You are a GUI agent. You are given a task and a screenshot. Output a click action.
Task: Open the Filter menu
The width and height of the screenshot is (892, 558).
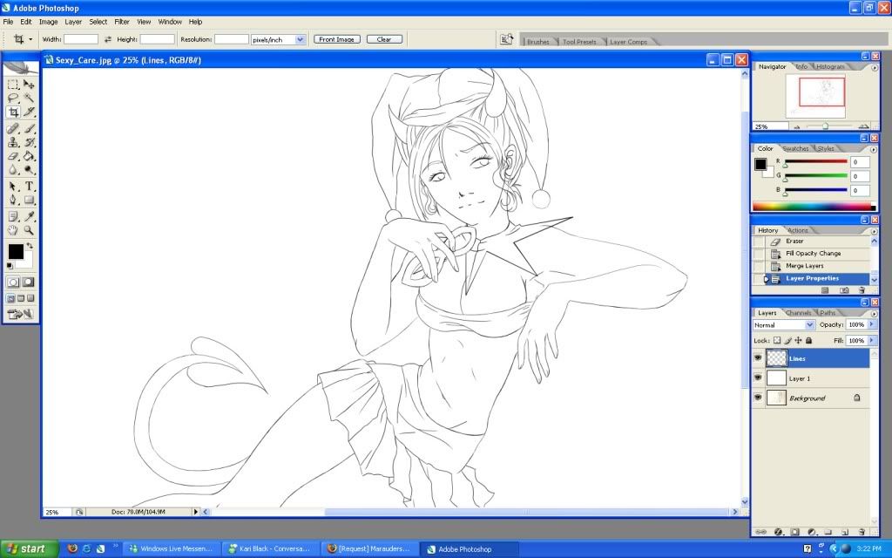122,22
